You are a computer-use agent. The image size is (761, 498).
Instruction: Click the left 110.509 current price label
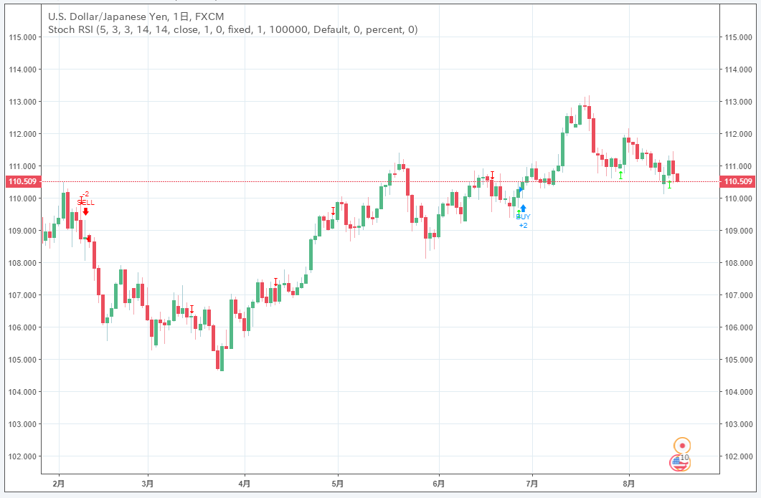tap(22, 181)
